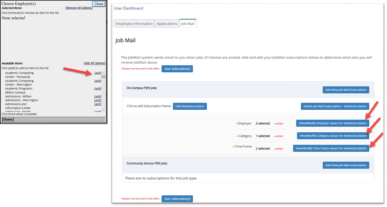Add New Job Mail Subscription for On-Campus FWS
This screenshot has width=387, height=207.
(346, 90)
